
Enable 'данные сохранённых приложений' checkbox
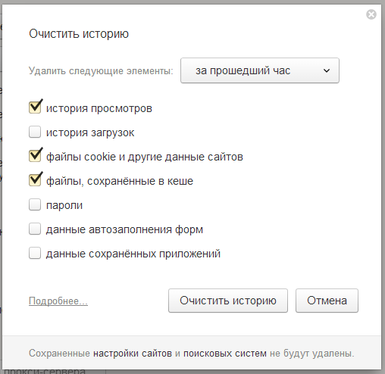pos(35,253)
